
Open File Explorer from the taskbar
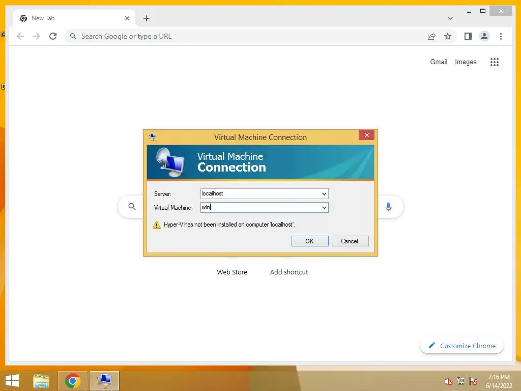[x=41, y=381]
